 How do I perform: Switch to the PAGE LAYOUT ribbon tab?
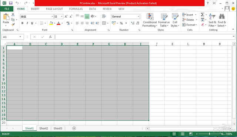[54, 9]
